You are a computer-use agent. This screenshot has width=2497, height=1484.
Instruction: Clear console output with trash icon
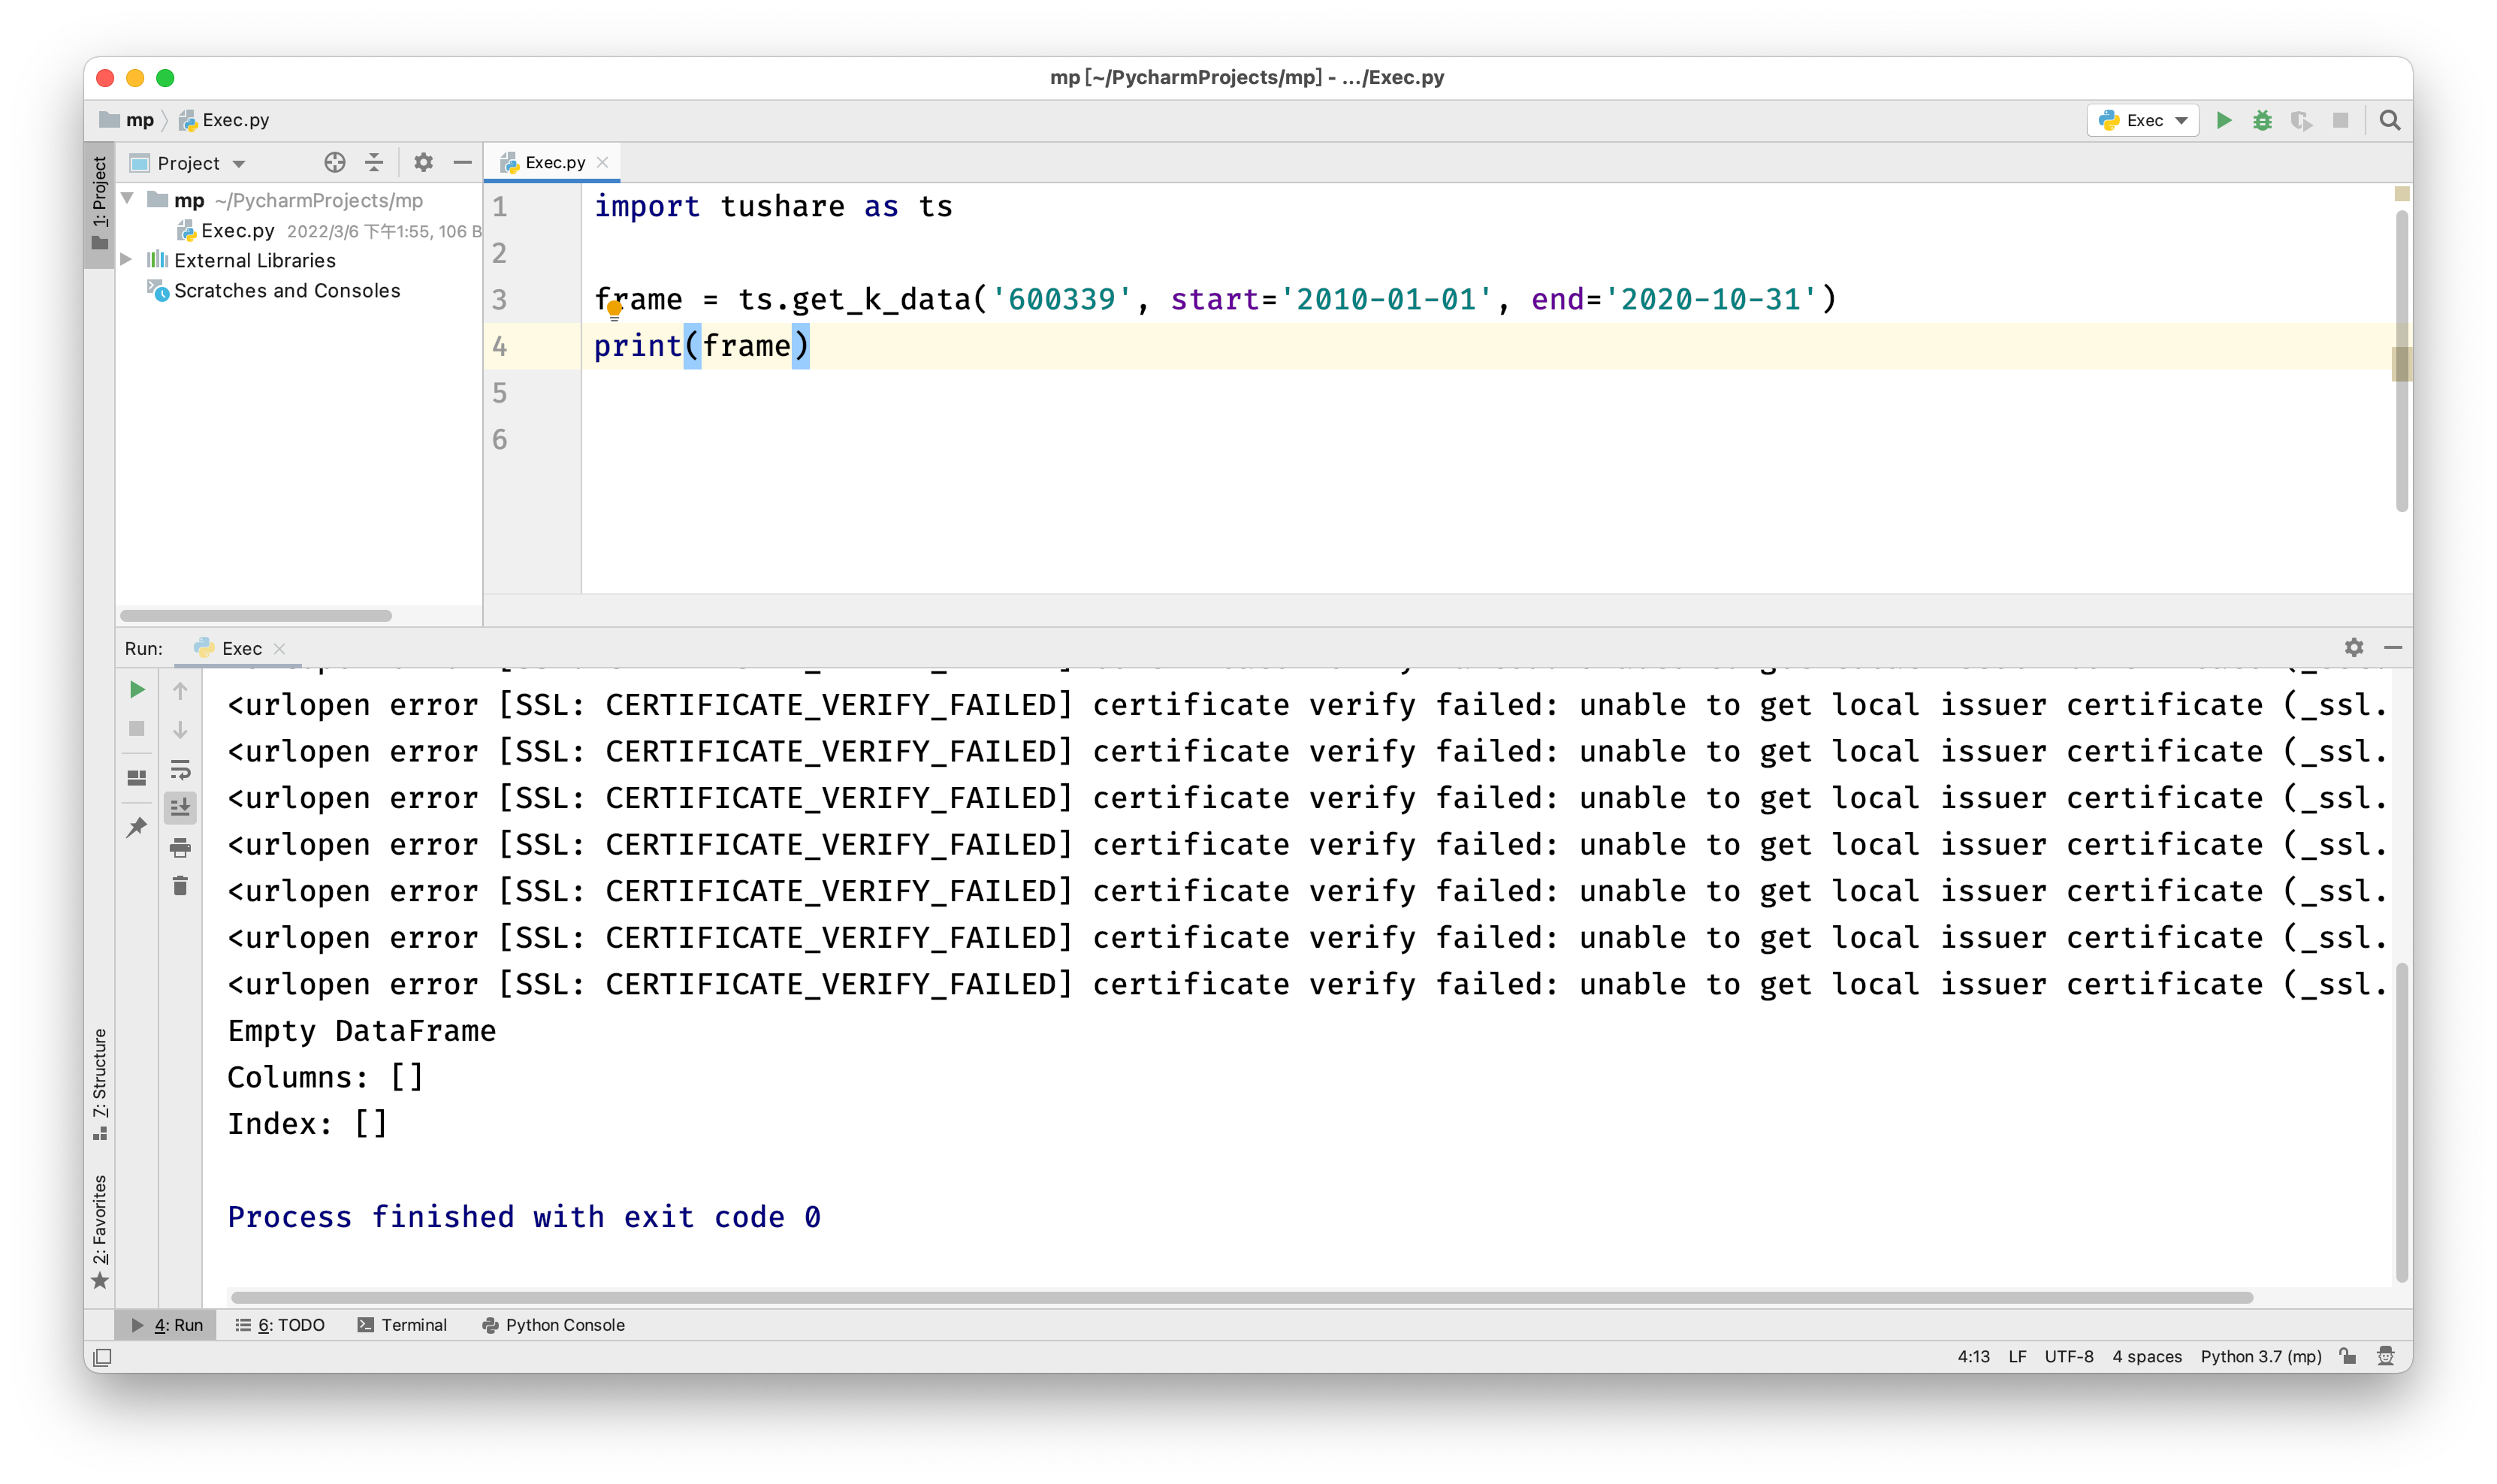180,886
